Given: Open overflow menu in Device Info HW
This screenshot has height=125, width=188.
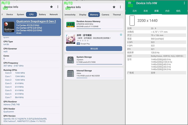Looking at the screenshot, I should pyautogui.click(x=184, y=3).
